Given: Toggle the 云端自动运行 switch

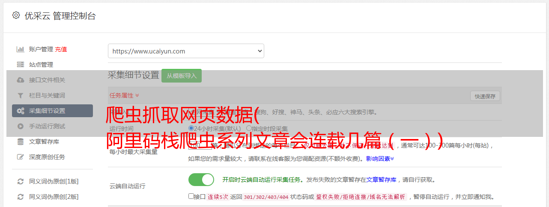Looking at the screenshot, I should [x=201, y=180].
